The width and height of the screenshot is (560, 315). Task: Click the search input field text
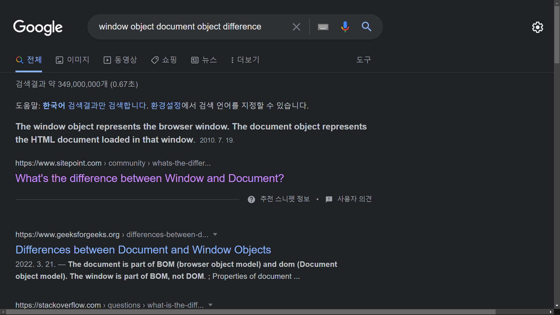(180, 27)
